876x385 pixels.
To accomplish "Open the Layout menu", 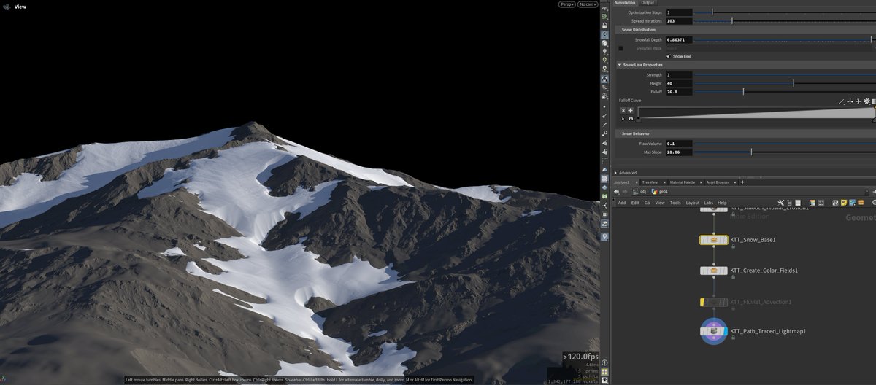I will coord(692,203).
